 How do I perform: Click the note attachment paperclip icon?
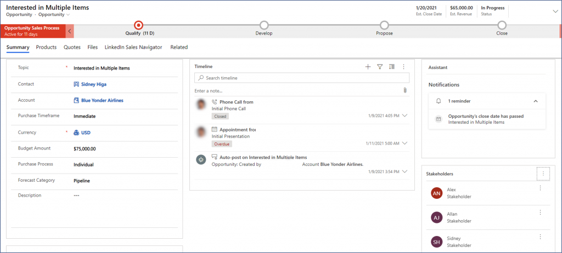(405, 90)
